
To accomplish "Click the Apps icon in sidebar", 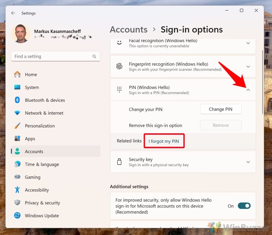I will click(x=17, y=138).
